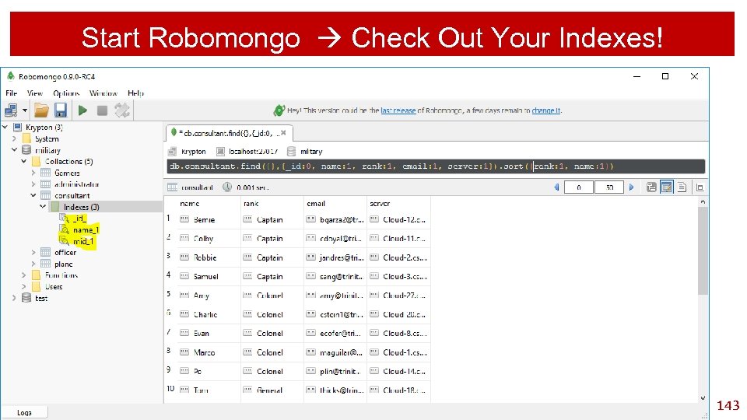
Task: Expand the administrator collection
Action: (x=33, y=184)
